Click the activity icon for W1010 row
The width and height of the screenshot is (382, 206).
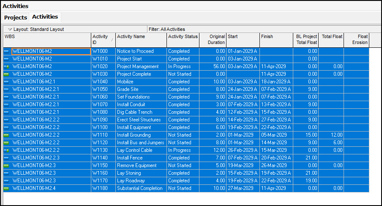tap(6, 59)
